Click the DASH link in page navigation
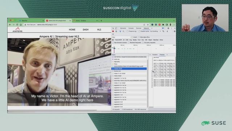 pyautogui.click(x=86, y=30)
